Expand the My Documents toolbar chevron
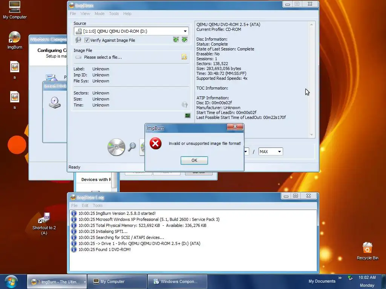This screenshot has height=289, width=386. coord(340,278)
